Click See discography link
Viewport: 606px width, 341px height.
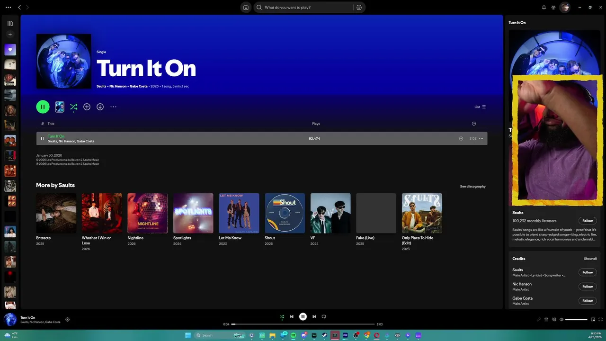(472, 186)
